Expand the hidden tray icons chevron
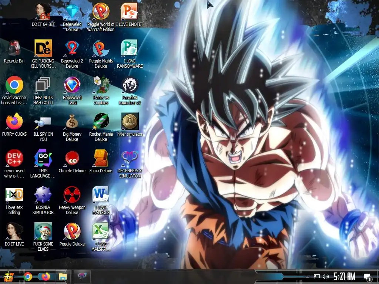 click(x=308, y=277)
